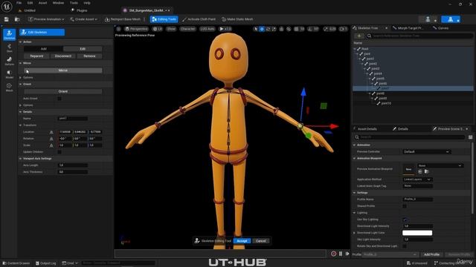Click the Browse to asset icon
476x267 pixels.
click(x=17, y=19)
